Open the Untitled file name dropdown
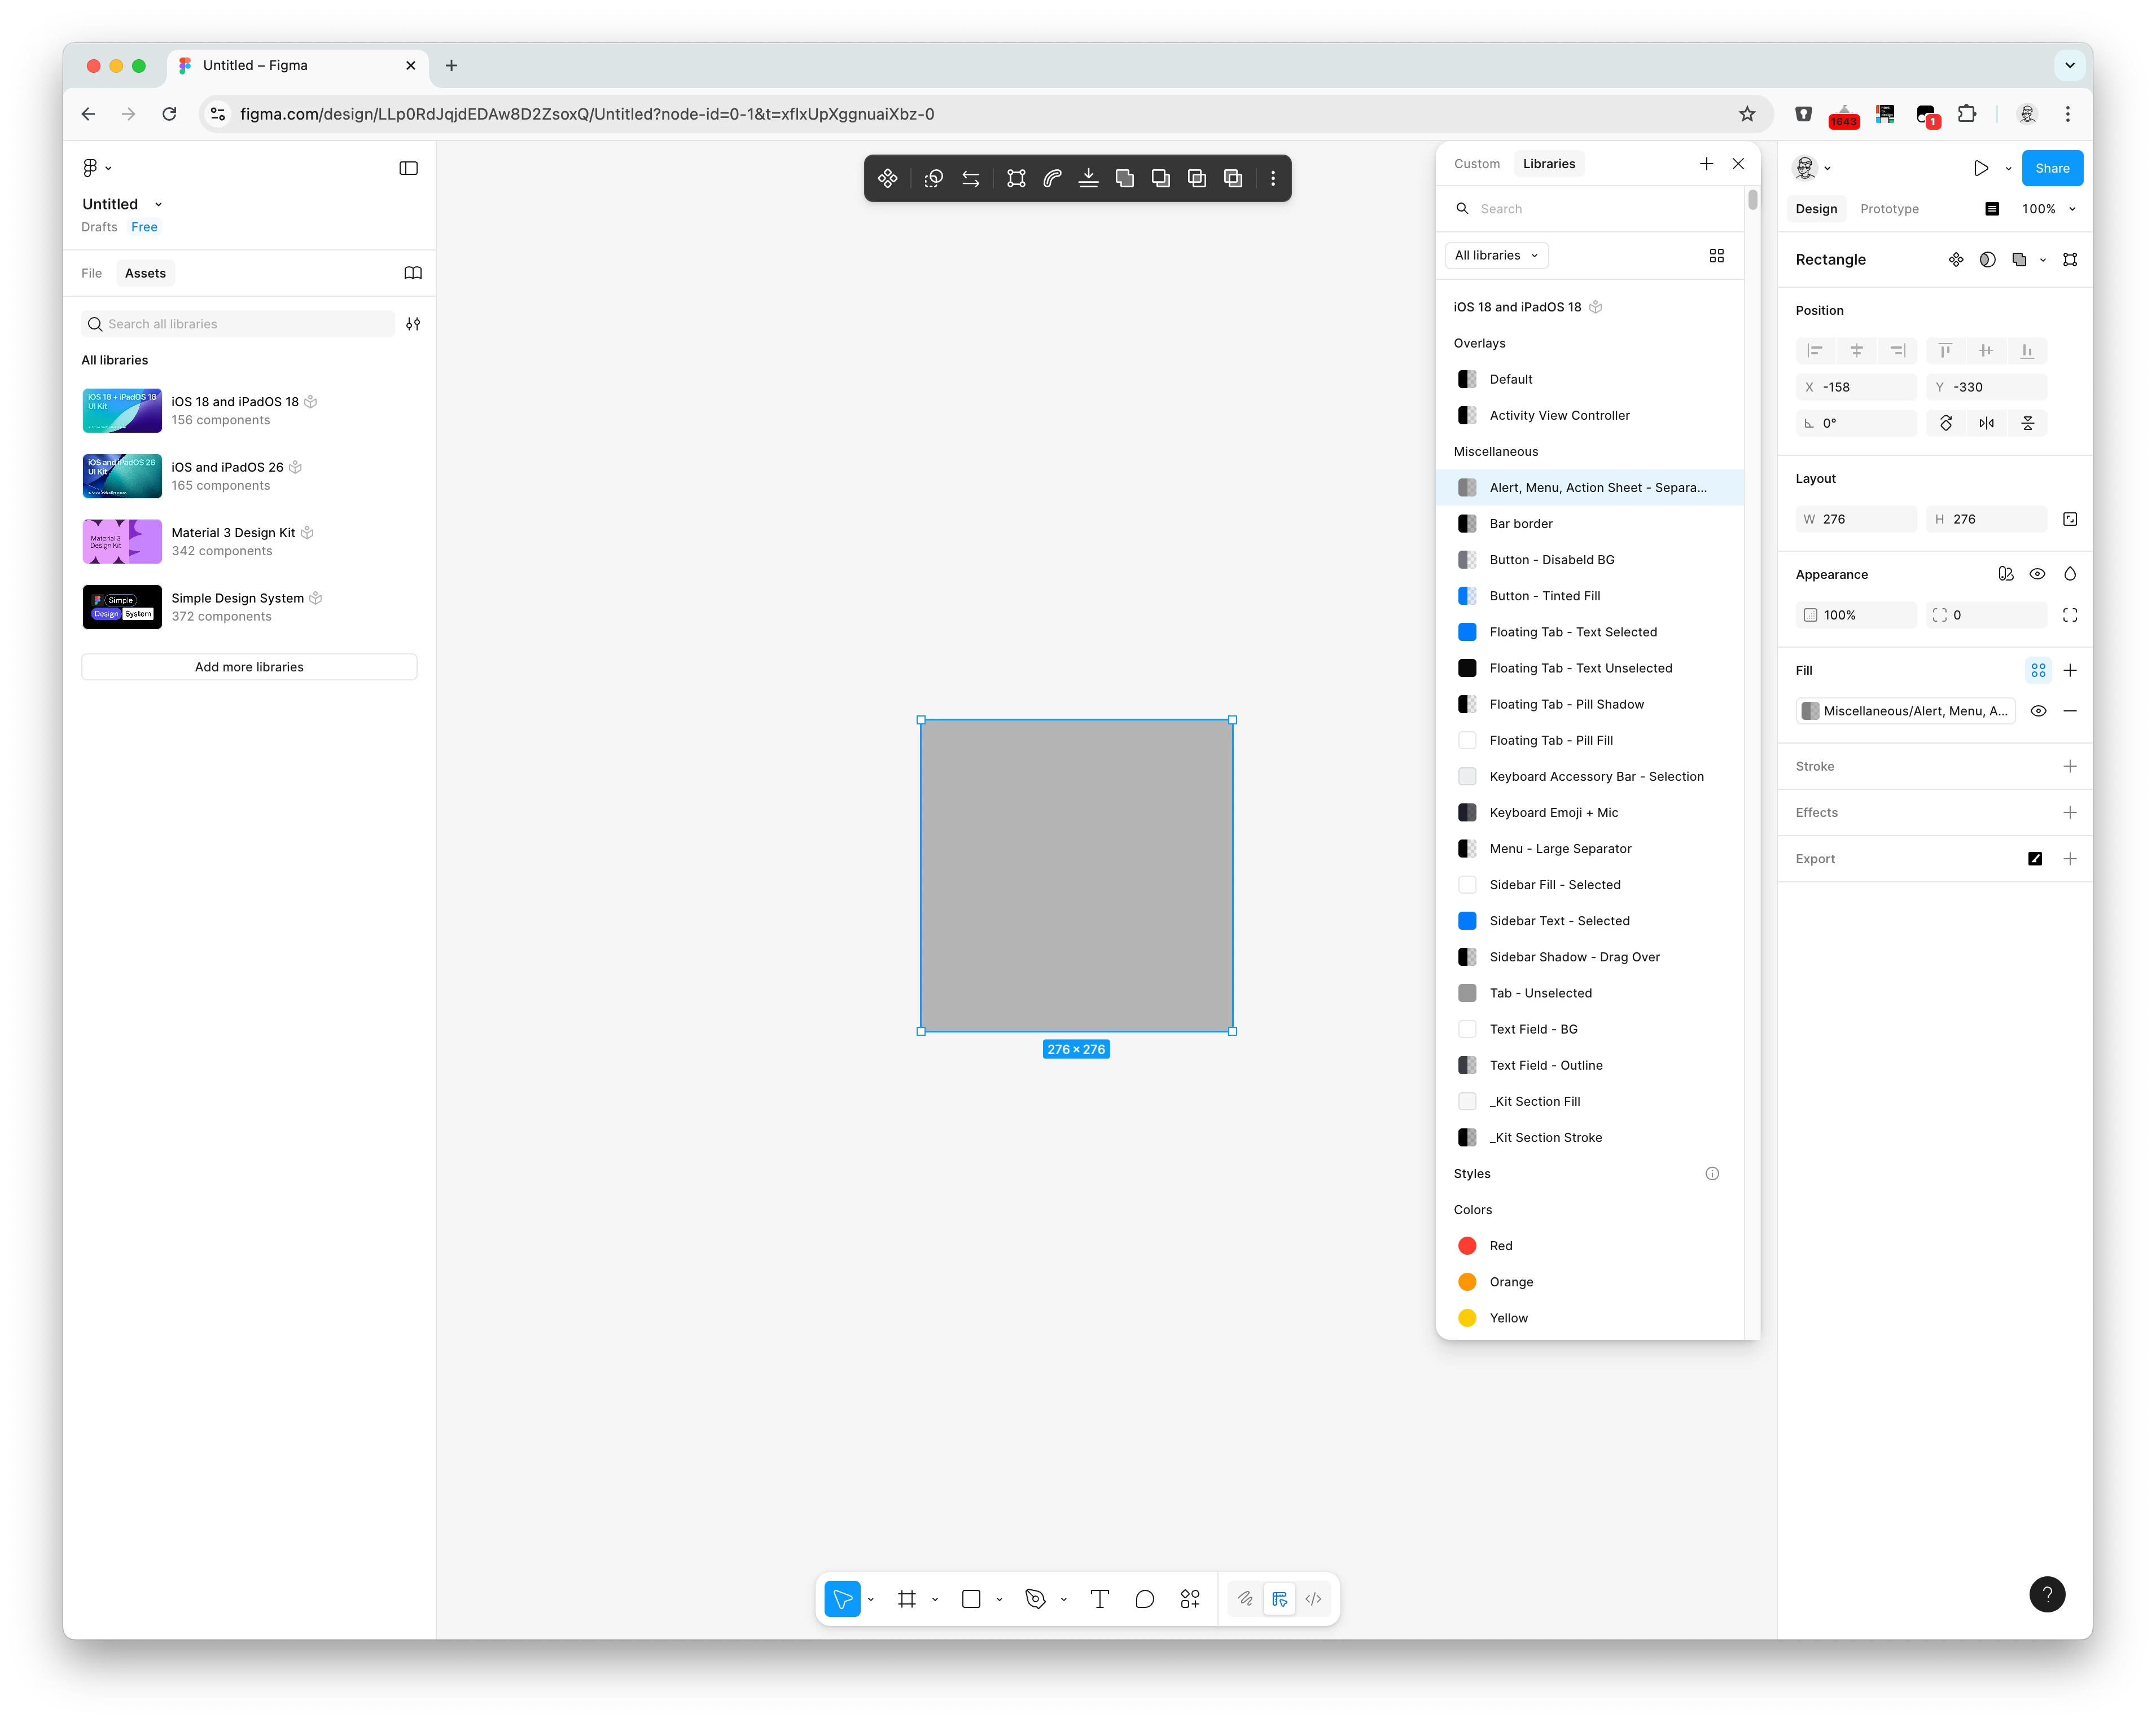The width and height of the screenshot is (2156, 1723). click(x=158, y=204)
